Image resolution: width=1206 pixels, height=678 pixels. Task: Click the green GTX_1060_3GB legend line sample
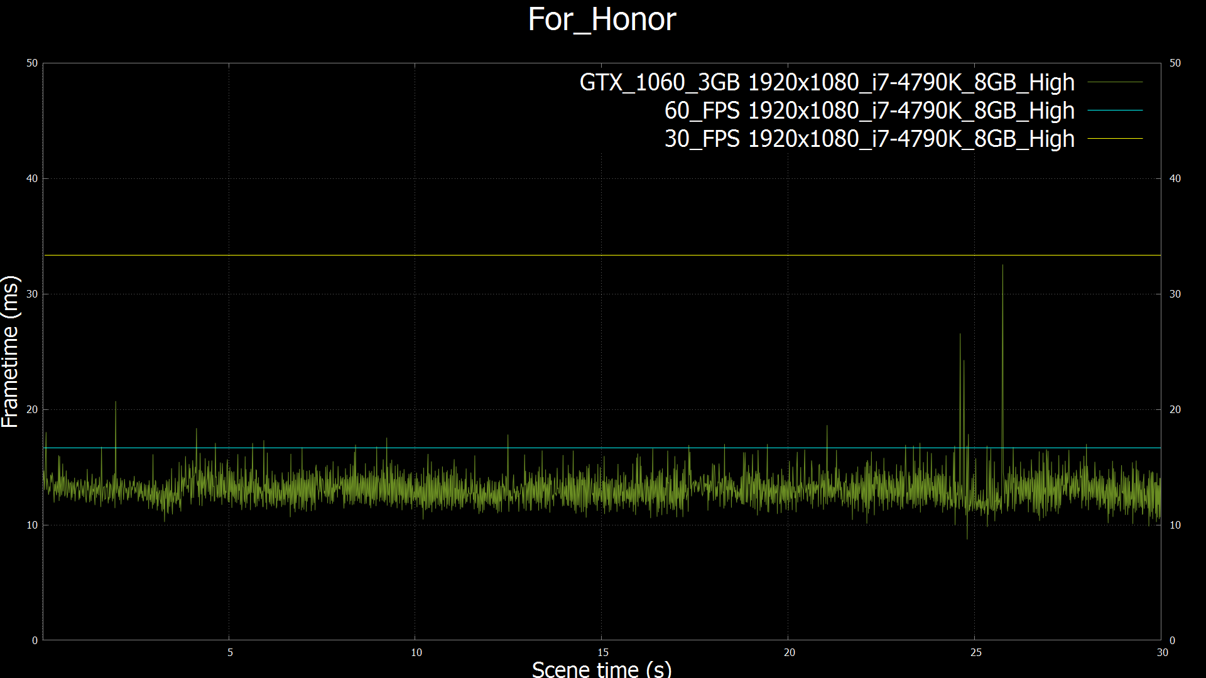click(1115, 82)
